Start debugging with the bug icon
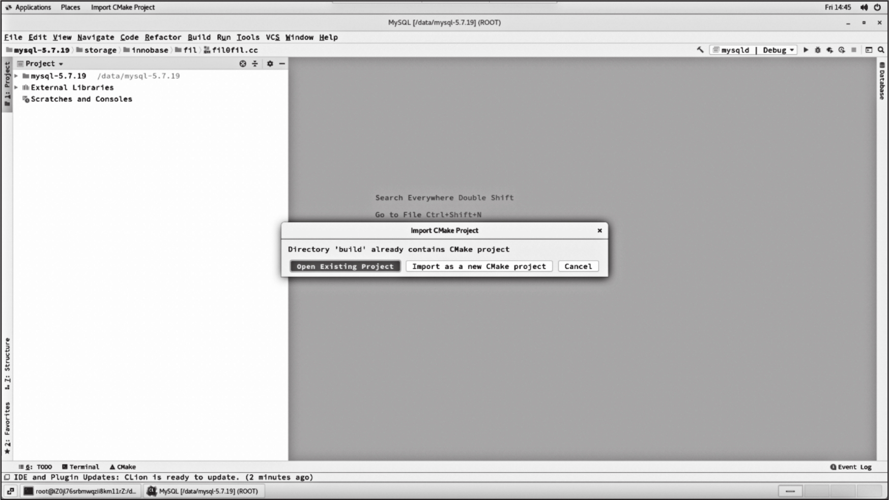This screenshot has height=500, width=889. [x=818, y=50]
